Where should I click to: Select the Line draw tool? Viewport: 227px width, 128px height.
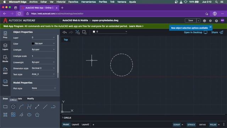pyautogui.click(x=45, y=107)
